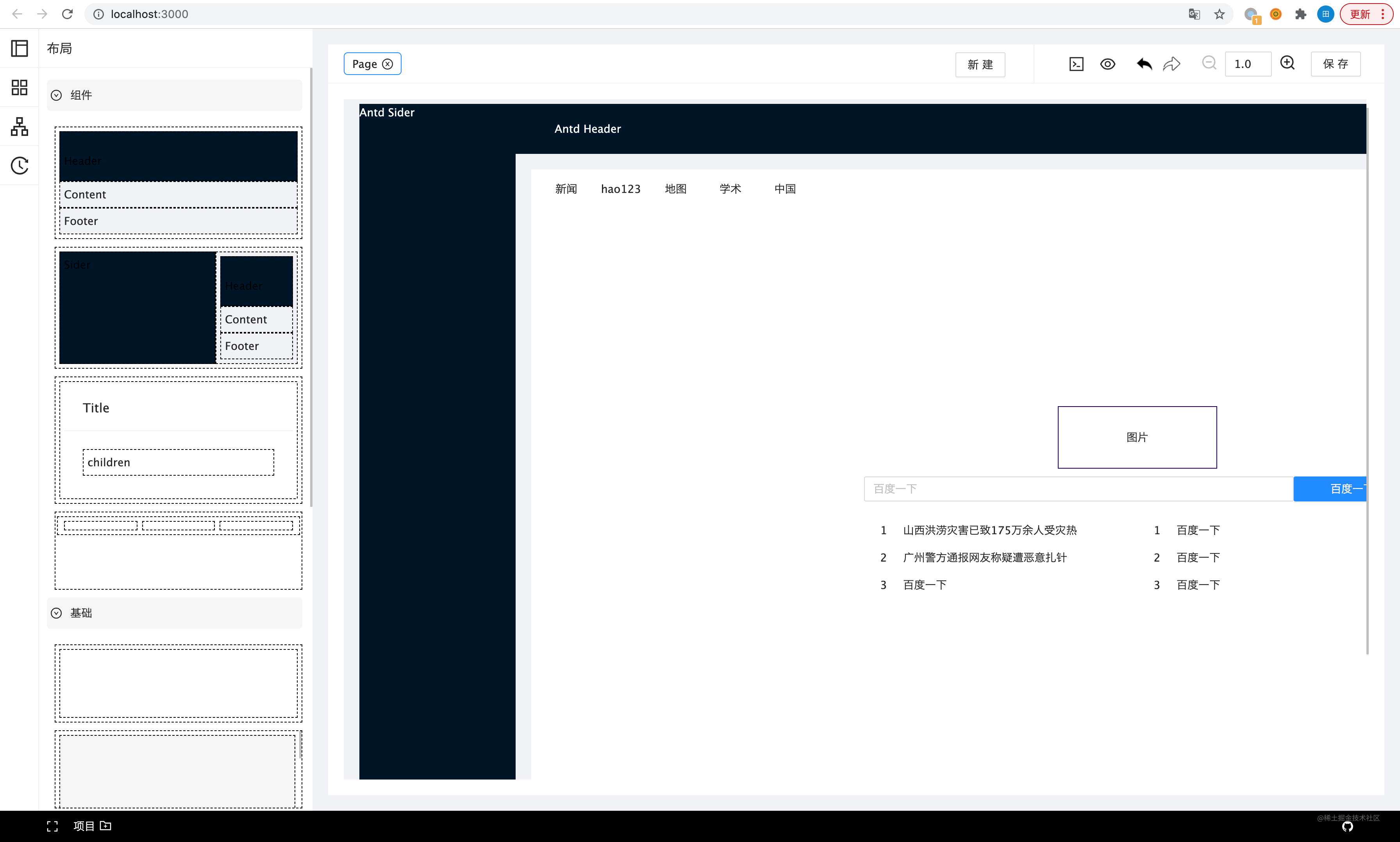Open the structure tree sidebar icon
The height and width of the screenshot is (842, 1400).
click(x=19, y=127)
